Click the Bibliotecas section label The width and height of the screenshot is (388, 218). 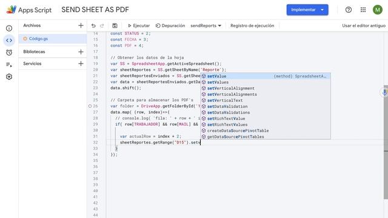point(34,51)
